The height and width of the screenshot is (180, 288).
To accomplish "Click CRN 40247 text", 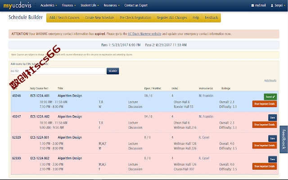I will pyautogui.click(x=17, y=117).
